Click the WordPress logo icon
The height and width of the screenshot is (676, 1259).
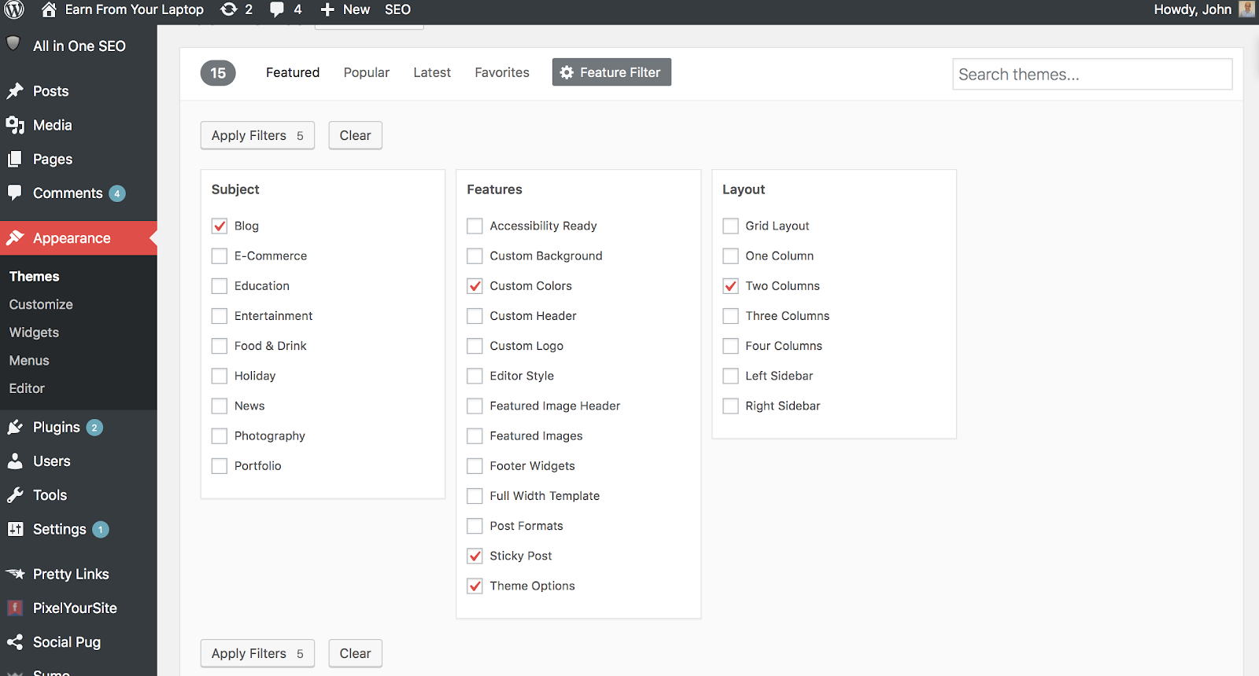click(14, 9)
